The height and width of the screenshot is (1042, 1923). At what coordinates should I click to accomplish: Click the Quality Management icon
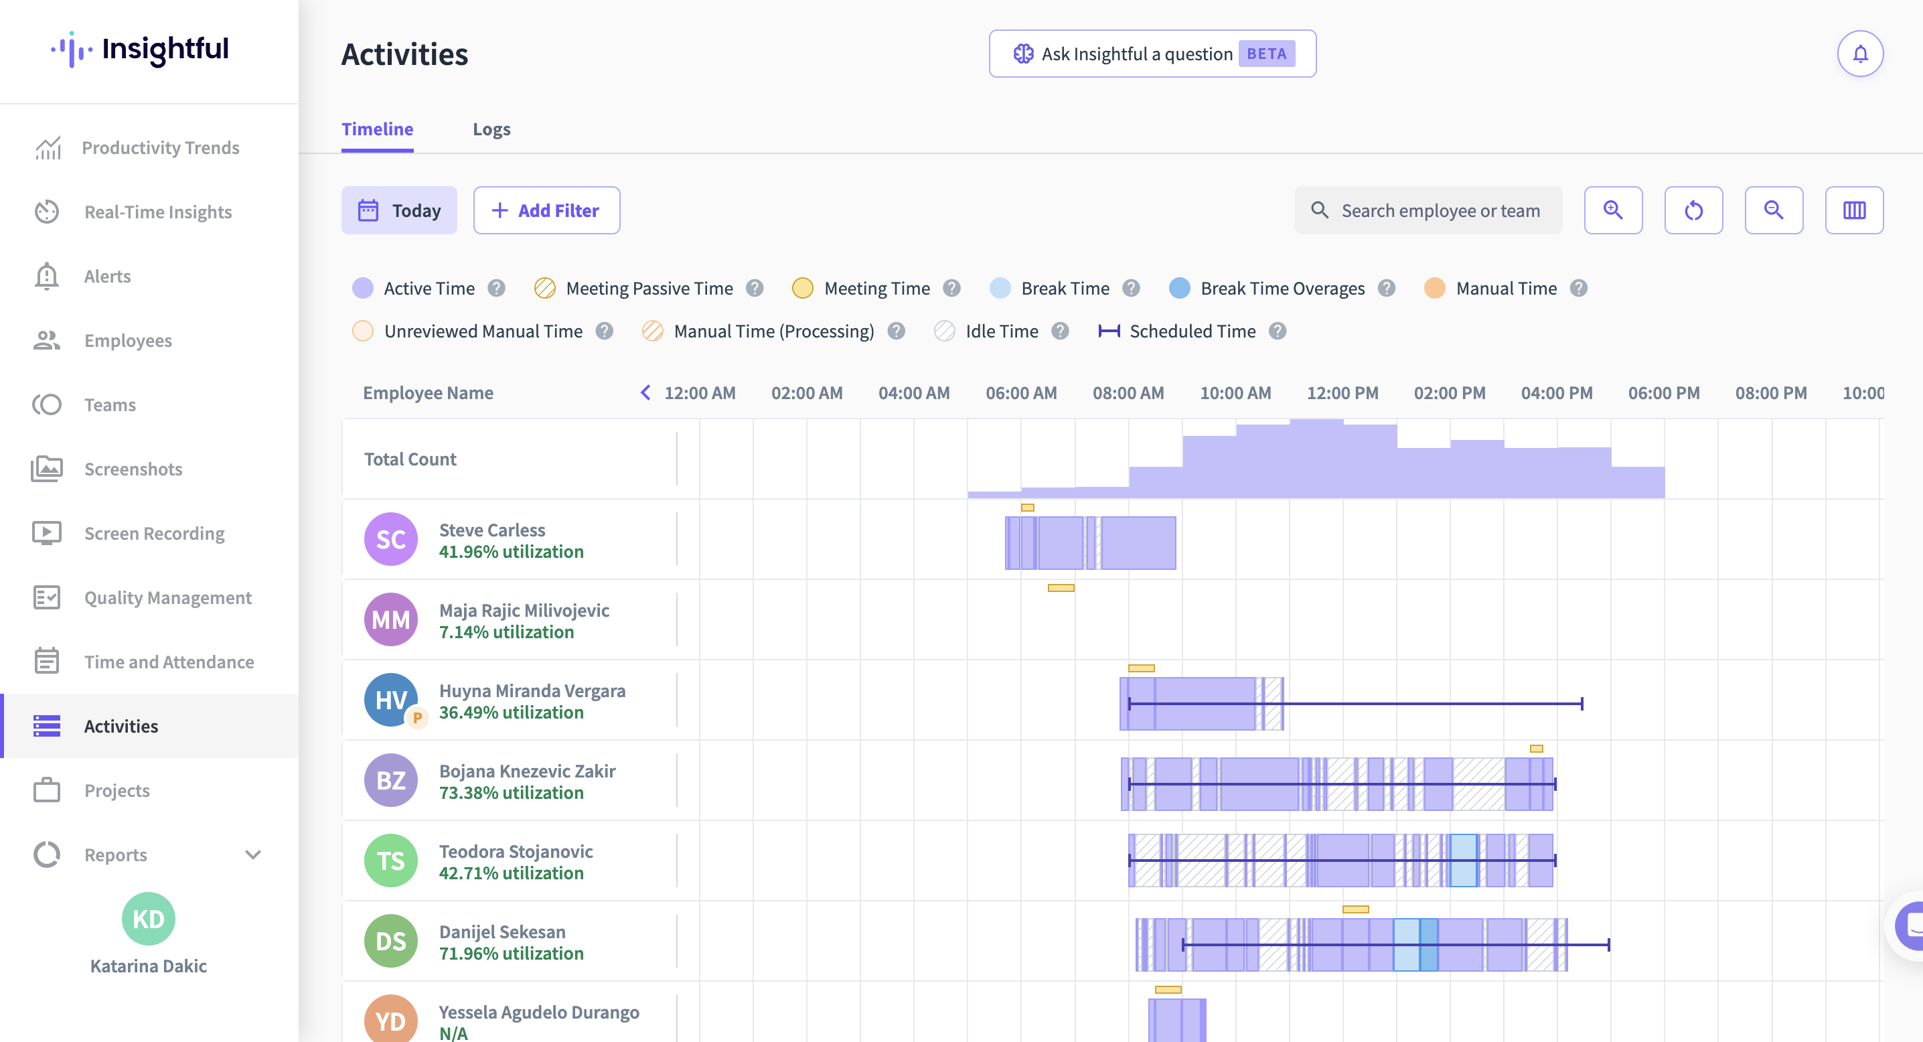pyautogui.click(x=46, y=597)
